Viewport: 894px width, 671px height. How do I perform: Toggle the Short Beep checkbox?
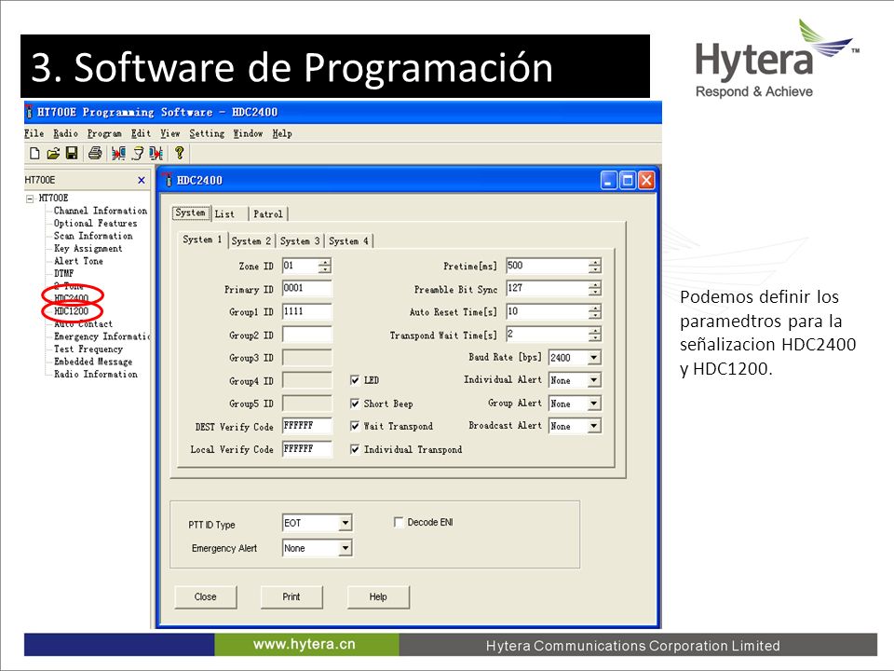[355, 404]
